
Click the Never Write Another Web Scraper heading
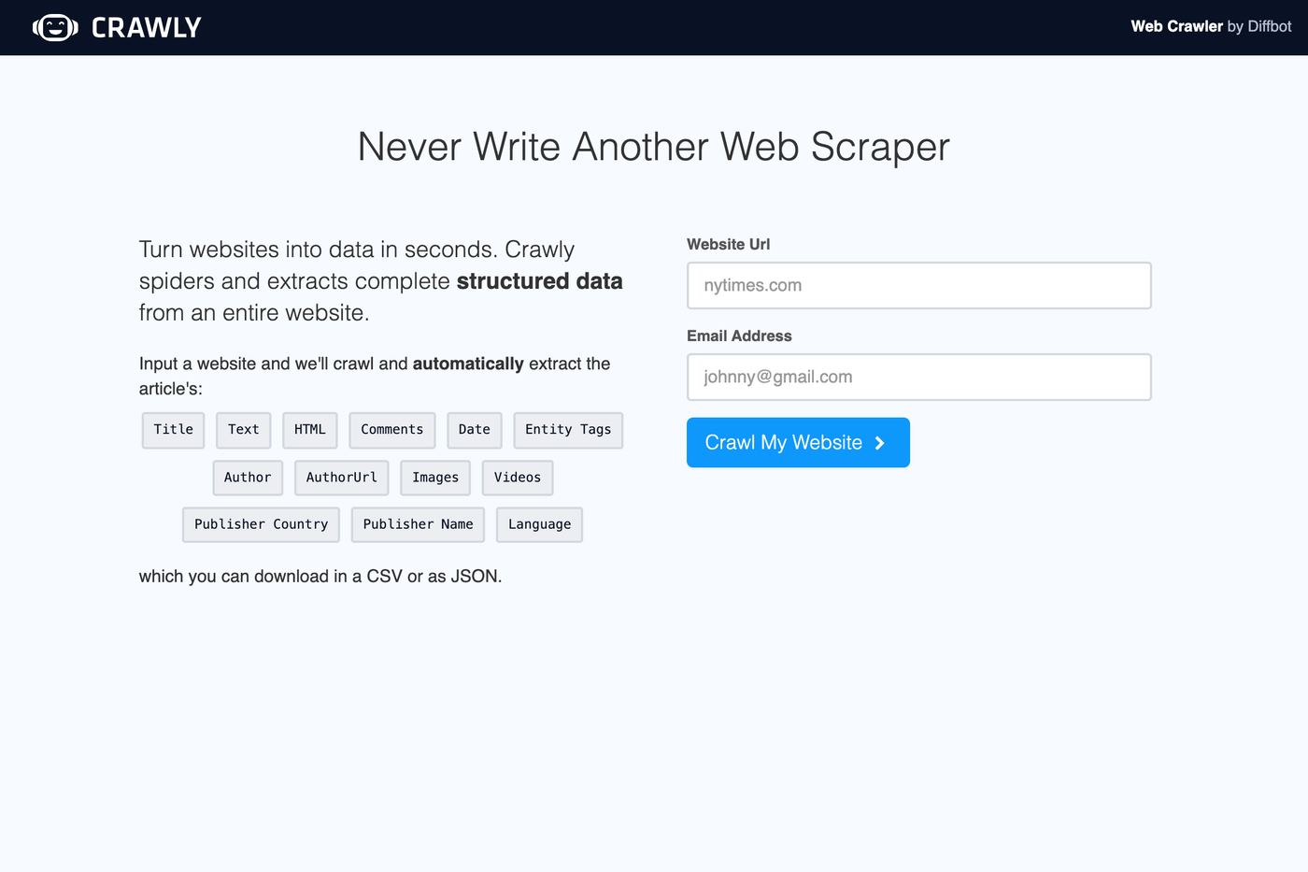point(654,147)
